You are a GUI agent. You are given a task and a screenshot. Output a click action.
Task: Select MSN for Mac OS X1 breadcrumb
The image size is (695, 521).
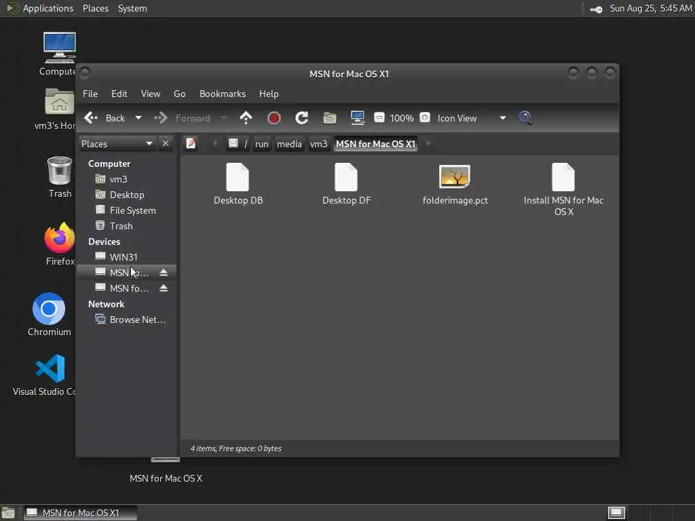(x=375, y=144)
